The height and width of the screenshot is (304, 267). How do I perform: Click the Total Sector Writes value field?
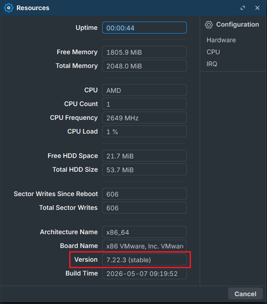pyautogui.click(x=144, y=208)
